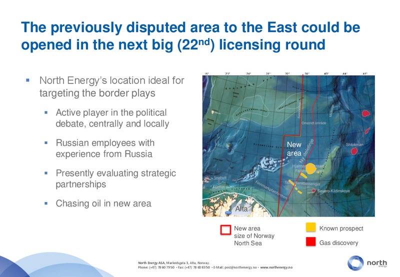Click the 'Snøhvit' label on map

pyautogui.click(x=220, y=177)
